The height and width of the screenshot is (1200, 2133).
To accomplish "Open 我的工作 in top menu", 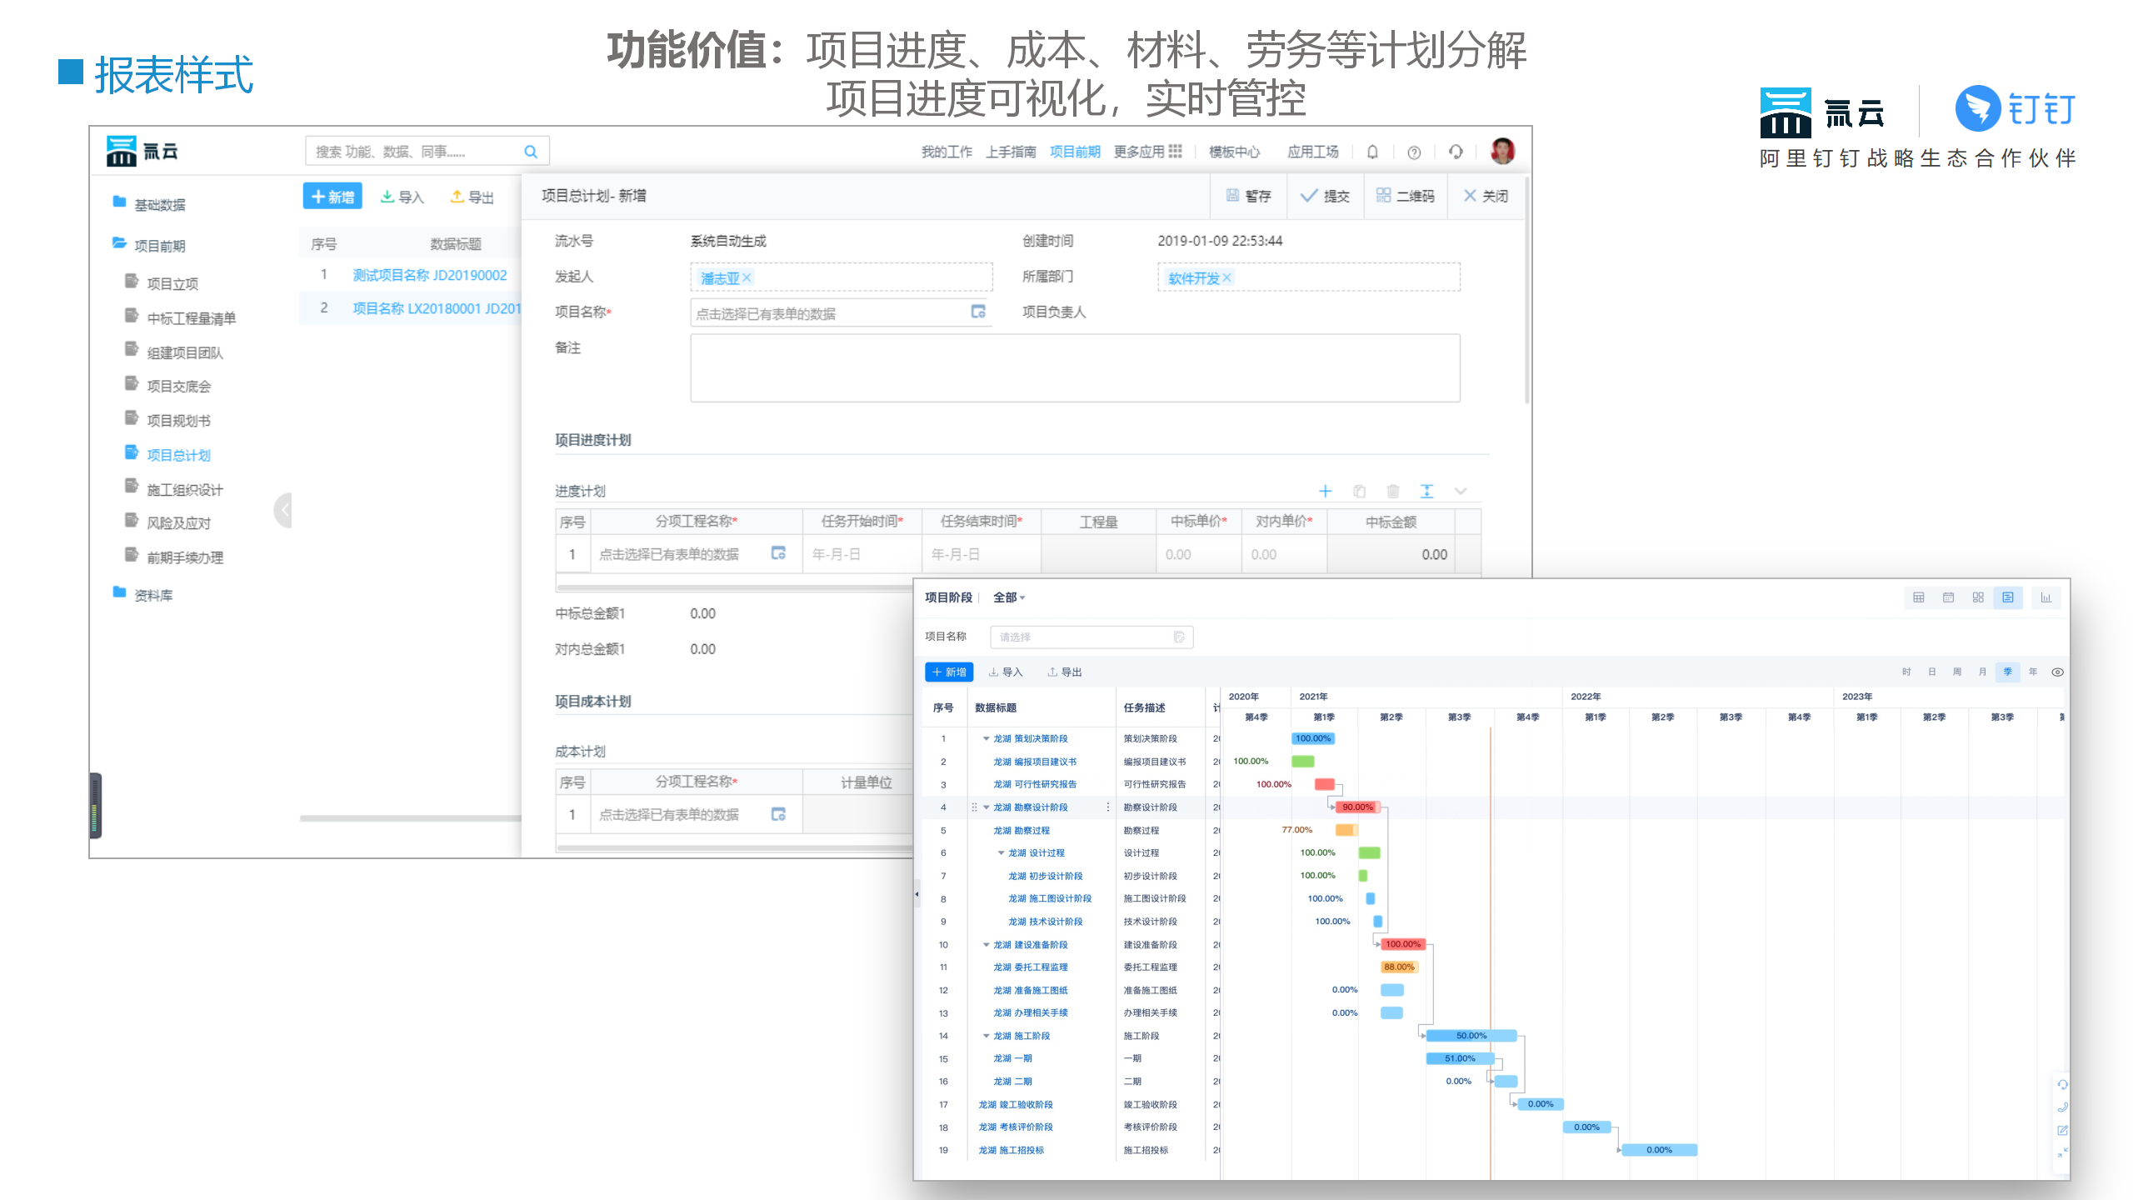I will click(x=947, y=152).
